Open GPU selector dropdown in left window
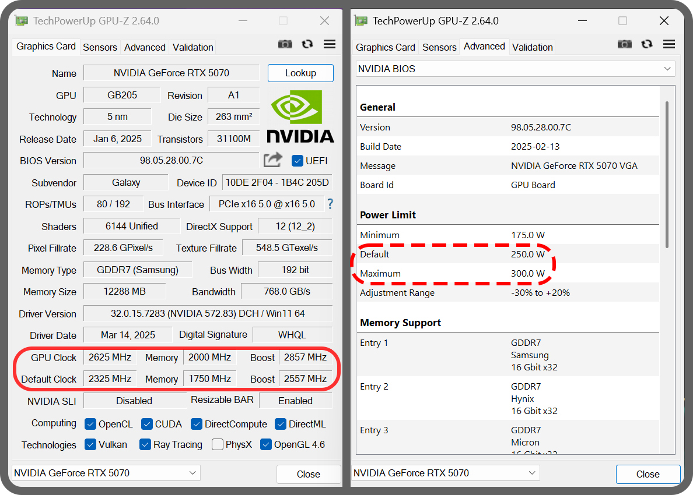Screen dimensions: 693x495 [x=106, y=473]
